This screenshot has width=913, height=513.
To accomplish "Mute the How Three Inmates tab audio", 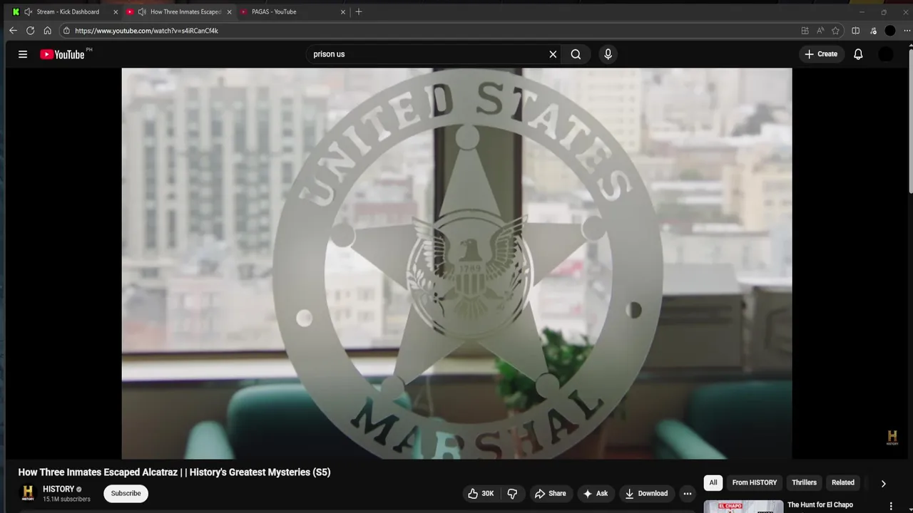I will (x=142, y=11).
